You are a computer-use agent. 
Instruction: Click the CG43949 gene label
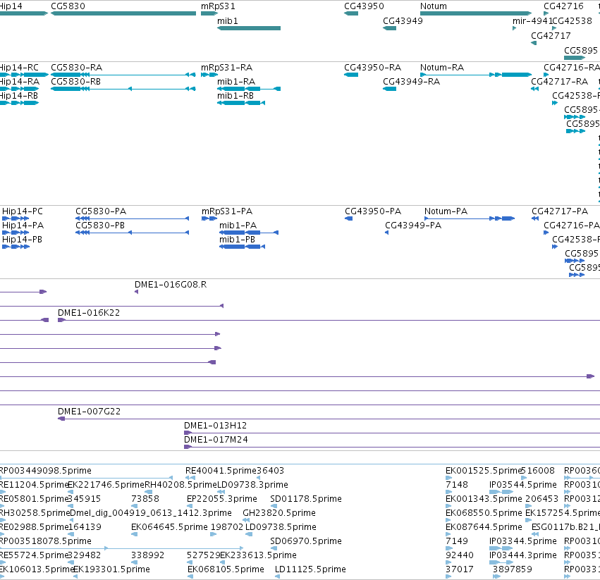click(x=403, y=20)
